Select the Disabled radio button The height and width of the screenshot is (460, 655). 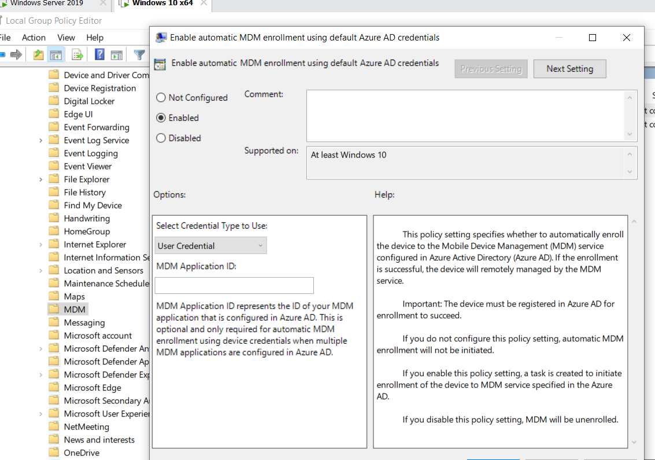(x=161, y=138)
